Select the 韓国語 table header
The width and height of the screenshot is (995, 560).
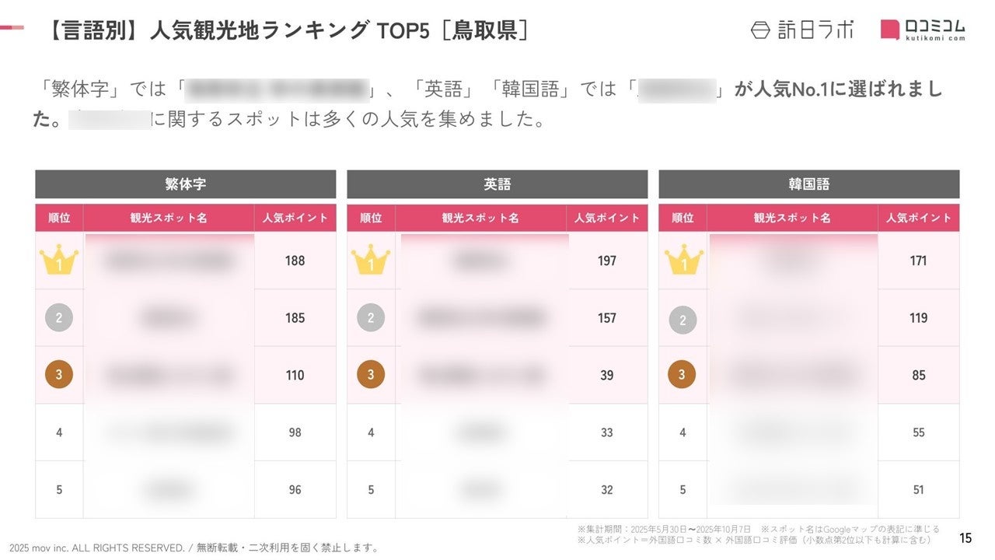click(x=808, y=184)
